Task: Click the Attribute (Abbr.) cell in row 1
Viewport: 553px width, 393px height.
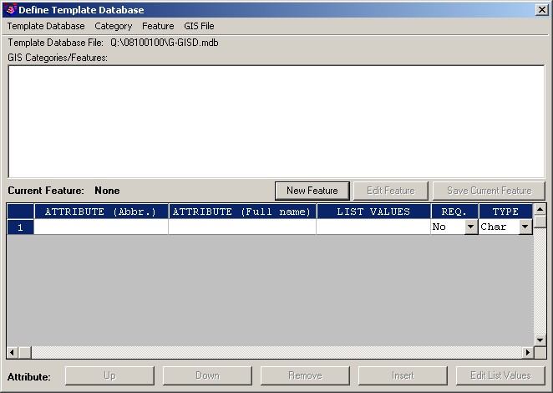Action: [101, 227]
